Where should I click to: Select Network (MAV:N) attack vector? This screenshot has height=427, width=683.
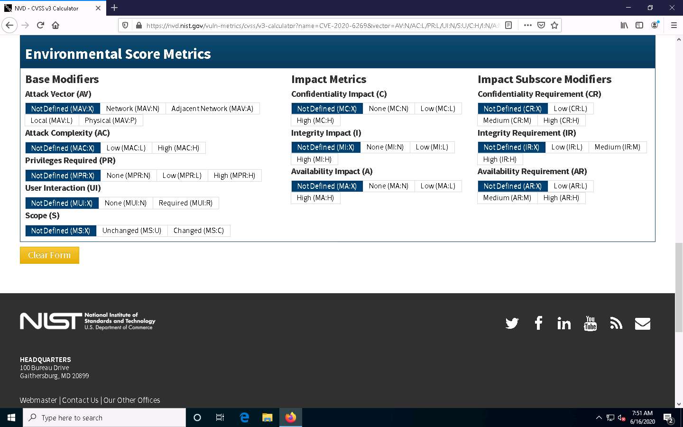133,109
